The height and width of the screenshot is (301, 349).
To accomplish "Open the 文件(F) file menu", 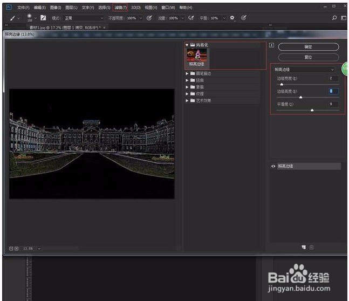I will click(x=23, y=8).
